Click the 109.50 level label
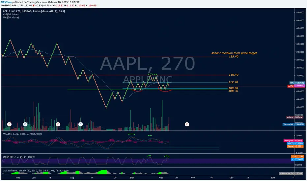This screenshot has width=307, height=181. pyautogui.click(x=233, y=88)
